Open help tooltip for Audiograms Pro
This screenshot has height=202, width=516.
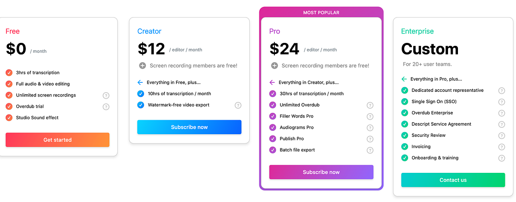tap(370, 127)
